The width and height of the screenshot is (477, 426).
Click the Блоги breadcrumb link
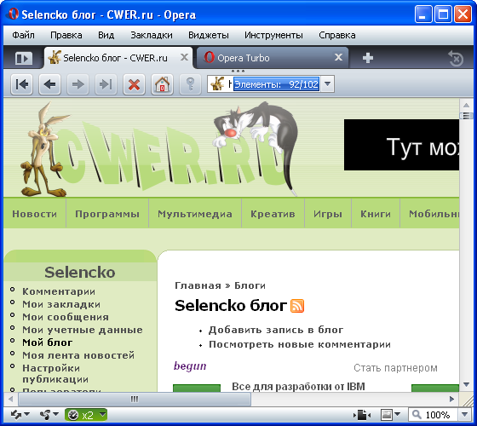tap(250, 285)
